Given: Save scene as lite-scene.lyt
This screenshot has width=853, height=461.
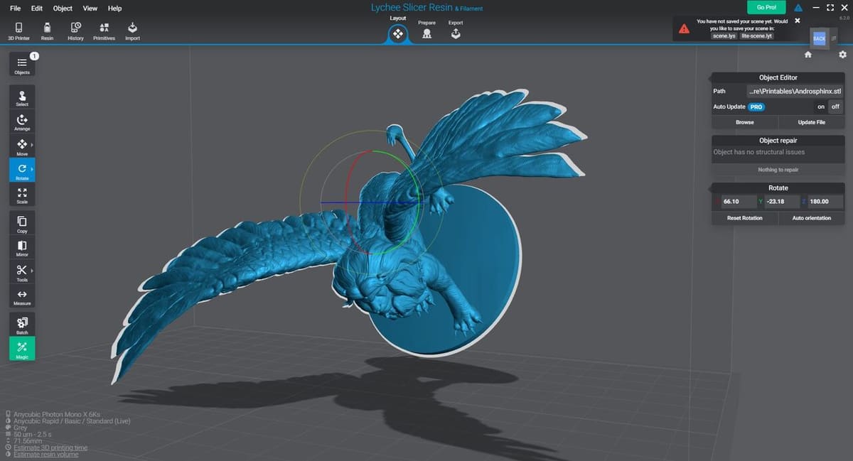Looking at the screenshot, I should [756, 36].
